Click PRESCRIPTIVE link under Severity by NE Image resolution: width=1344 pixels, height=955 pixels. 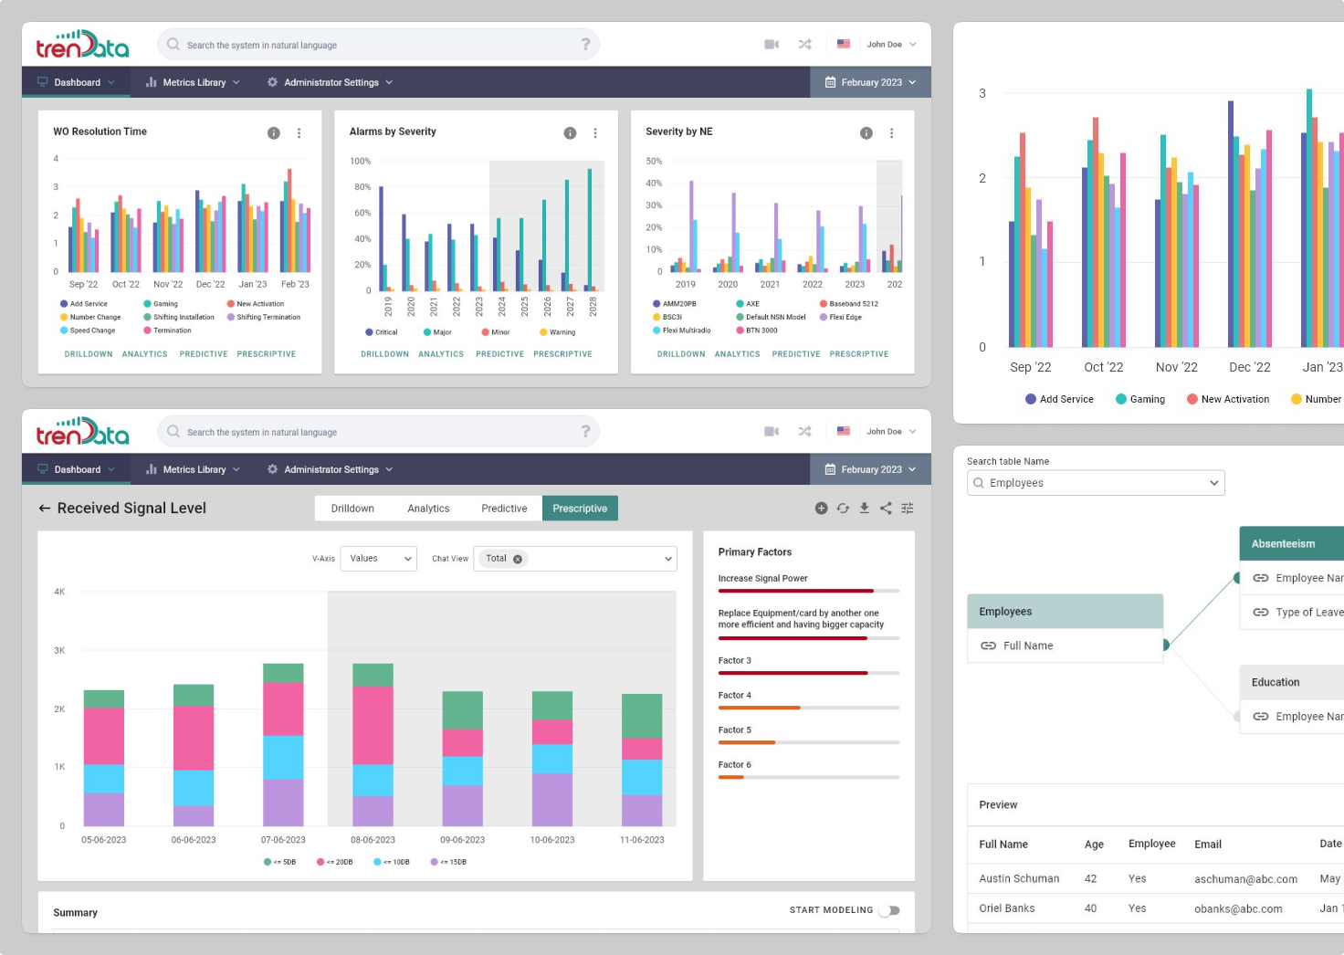pos(858,354)
